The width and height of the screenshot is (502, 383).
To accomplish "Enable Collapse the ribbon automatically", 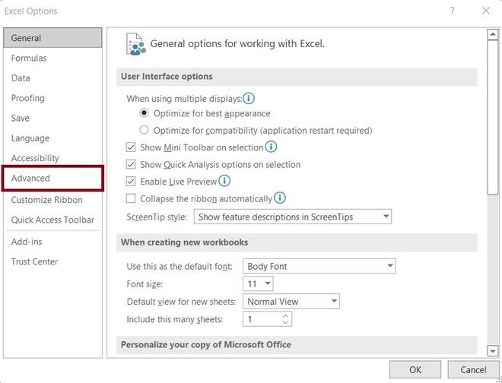I will pyautogui.click(x=131, y=199).
